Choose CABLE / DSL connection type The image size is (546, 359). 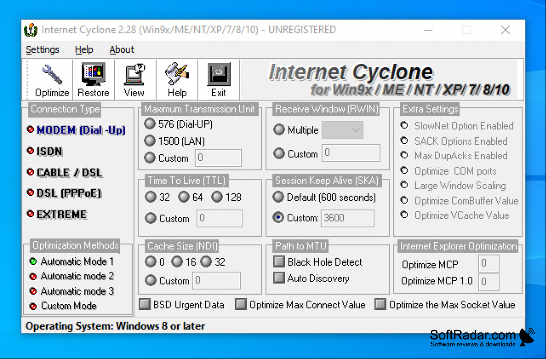[x=65, y=172]
